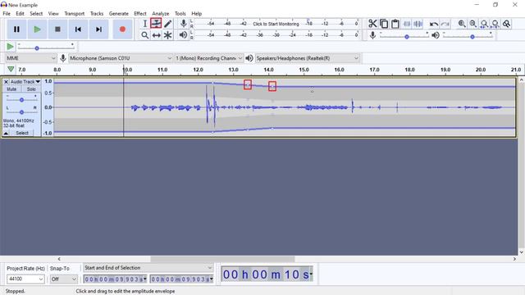Start playback with the green Play button
Screen dimensions: 525x295
pyautogui.click(x=37, y=29)
